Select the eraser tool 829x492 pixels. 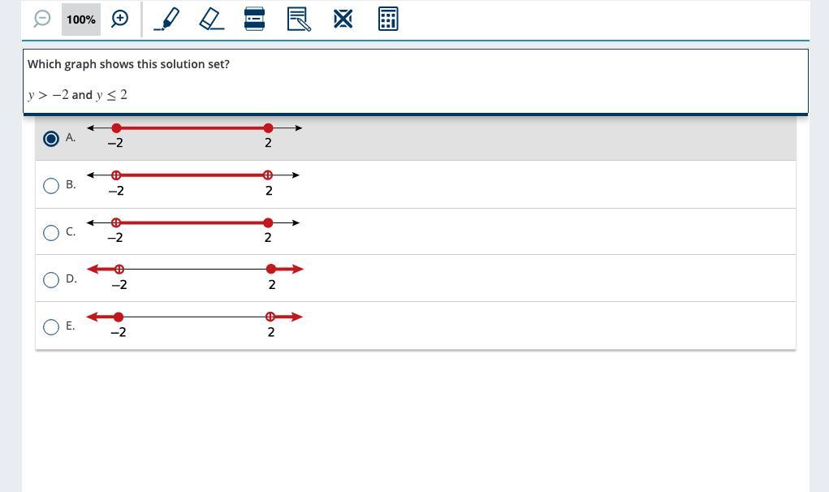(211, 19)
